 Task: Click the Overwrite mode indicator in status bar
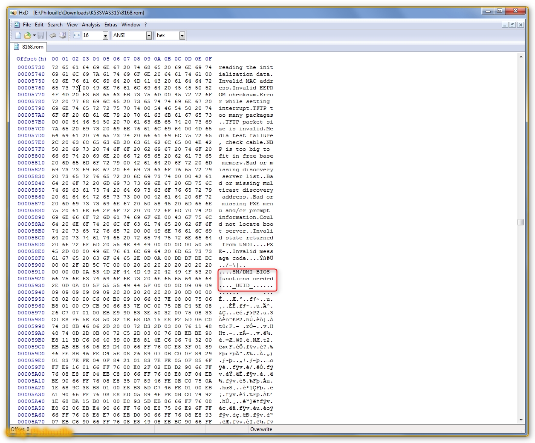[x=261, y=429]
